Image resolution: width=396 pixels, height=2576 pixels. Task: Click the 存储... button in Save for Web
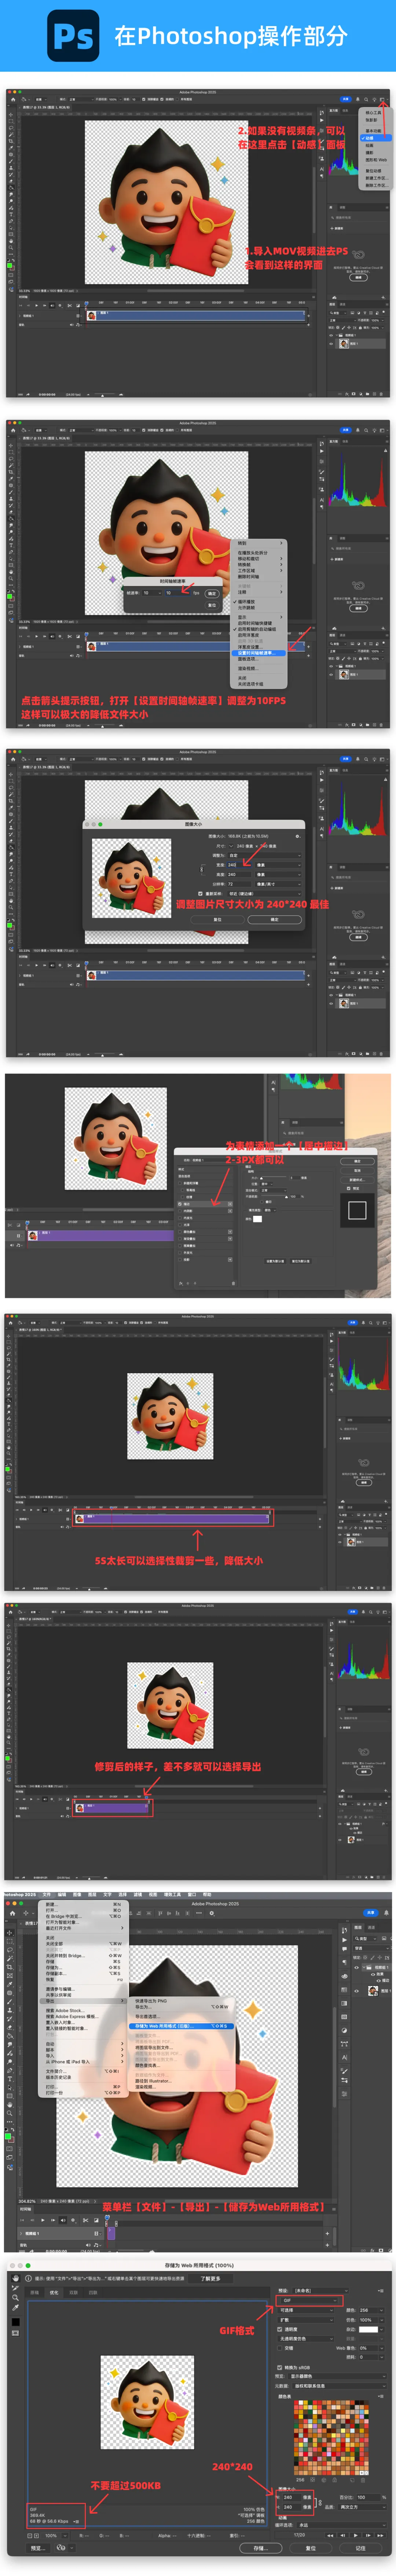(x=259, y=2548)
